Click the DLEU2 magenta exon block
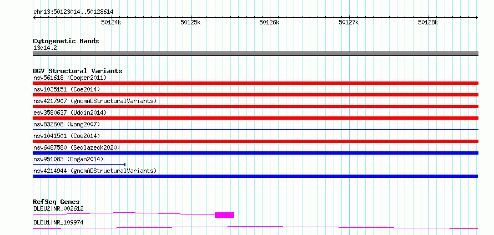 coord(224,215)
